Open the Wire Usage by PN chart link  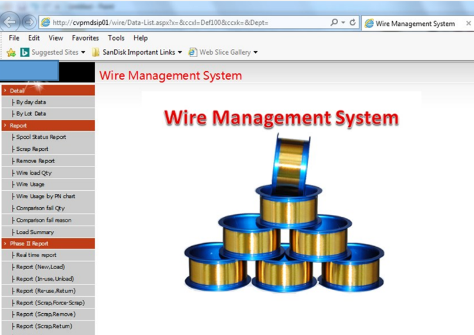(45, 196)
